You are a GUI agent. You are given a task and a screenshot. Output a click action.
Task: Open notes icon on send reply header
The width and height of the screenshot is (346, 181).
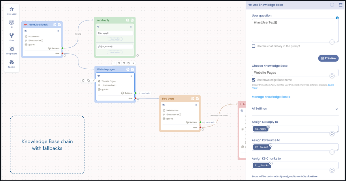132,20
